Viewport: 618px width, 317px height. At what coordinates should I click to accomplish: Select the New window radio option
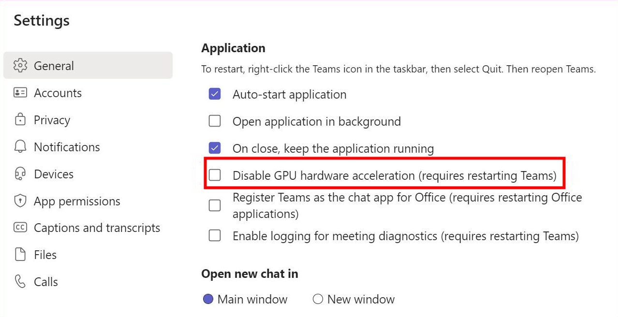pos(318,300)
